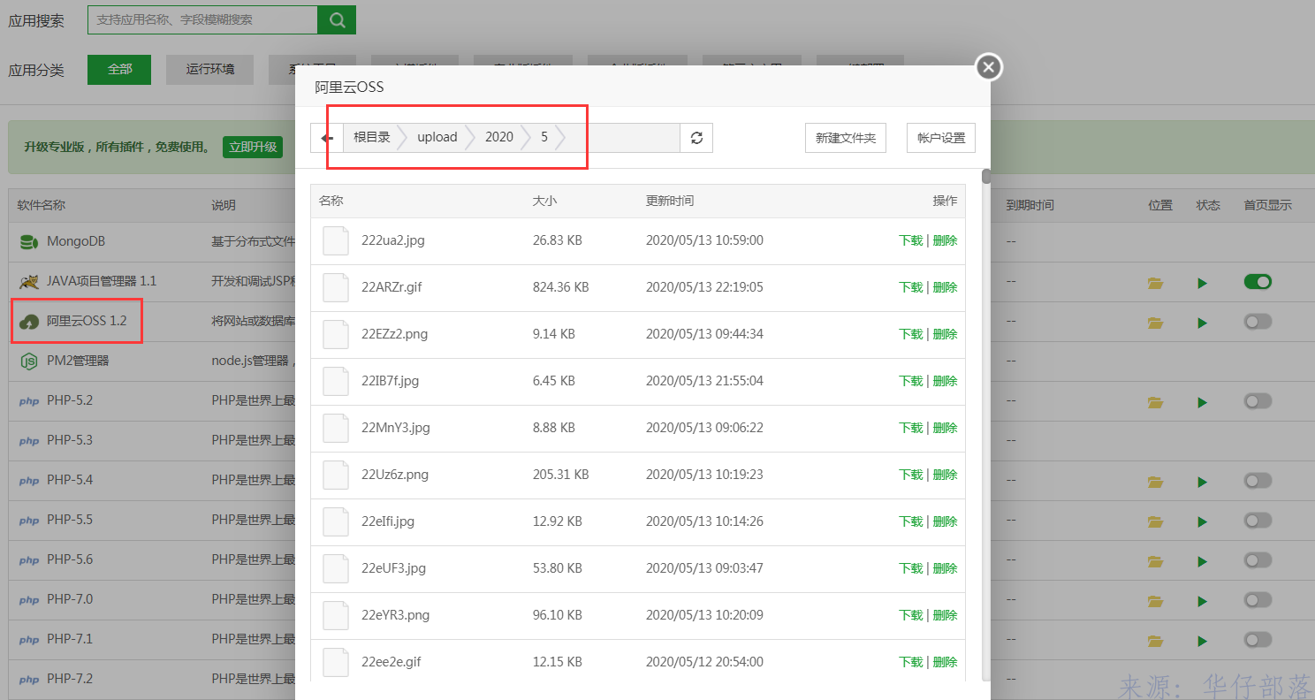Click the 应用搜索 search input field
The width and height of the screenshot is (1315, 700).
tap(202, 19)
